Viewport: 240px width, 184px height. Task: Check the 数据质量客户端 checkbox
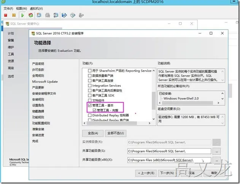90,76
